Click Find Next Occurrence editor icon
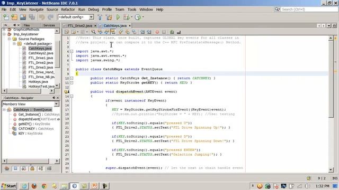339x190 pixels. (106, 32)
